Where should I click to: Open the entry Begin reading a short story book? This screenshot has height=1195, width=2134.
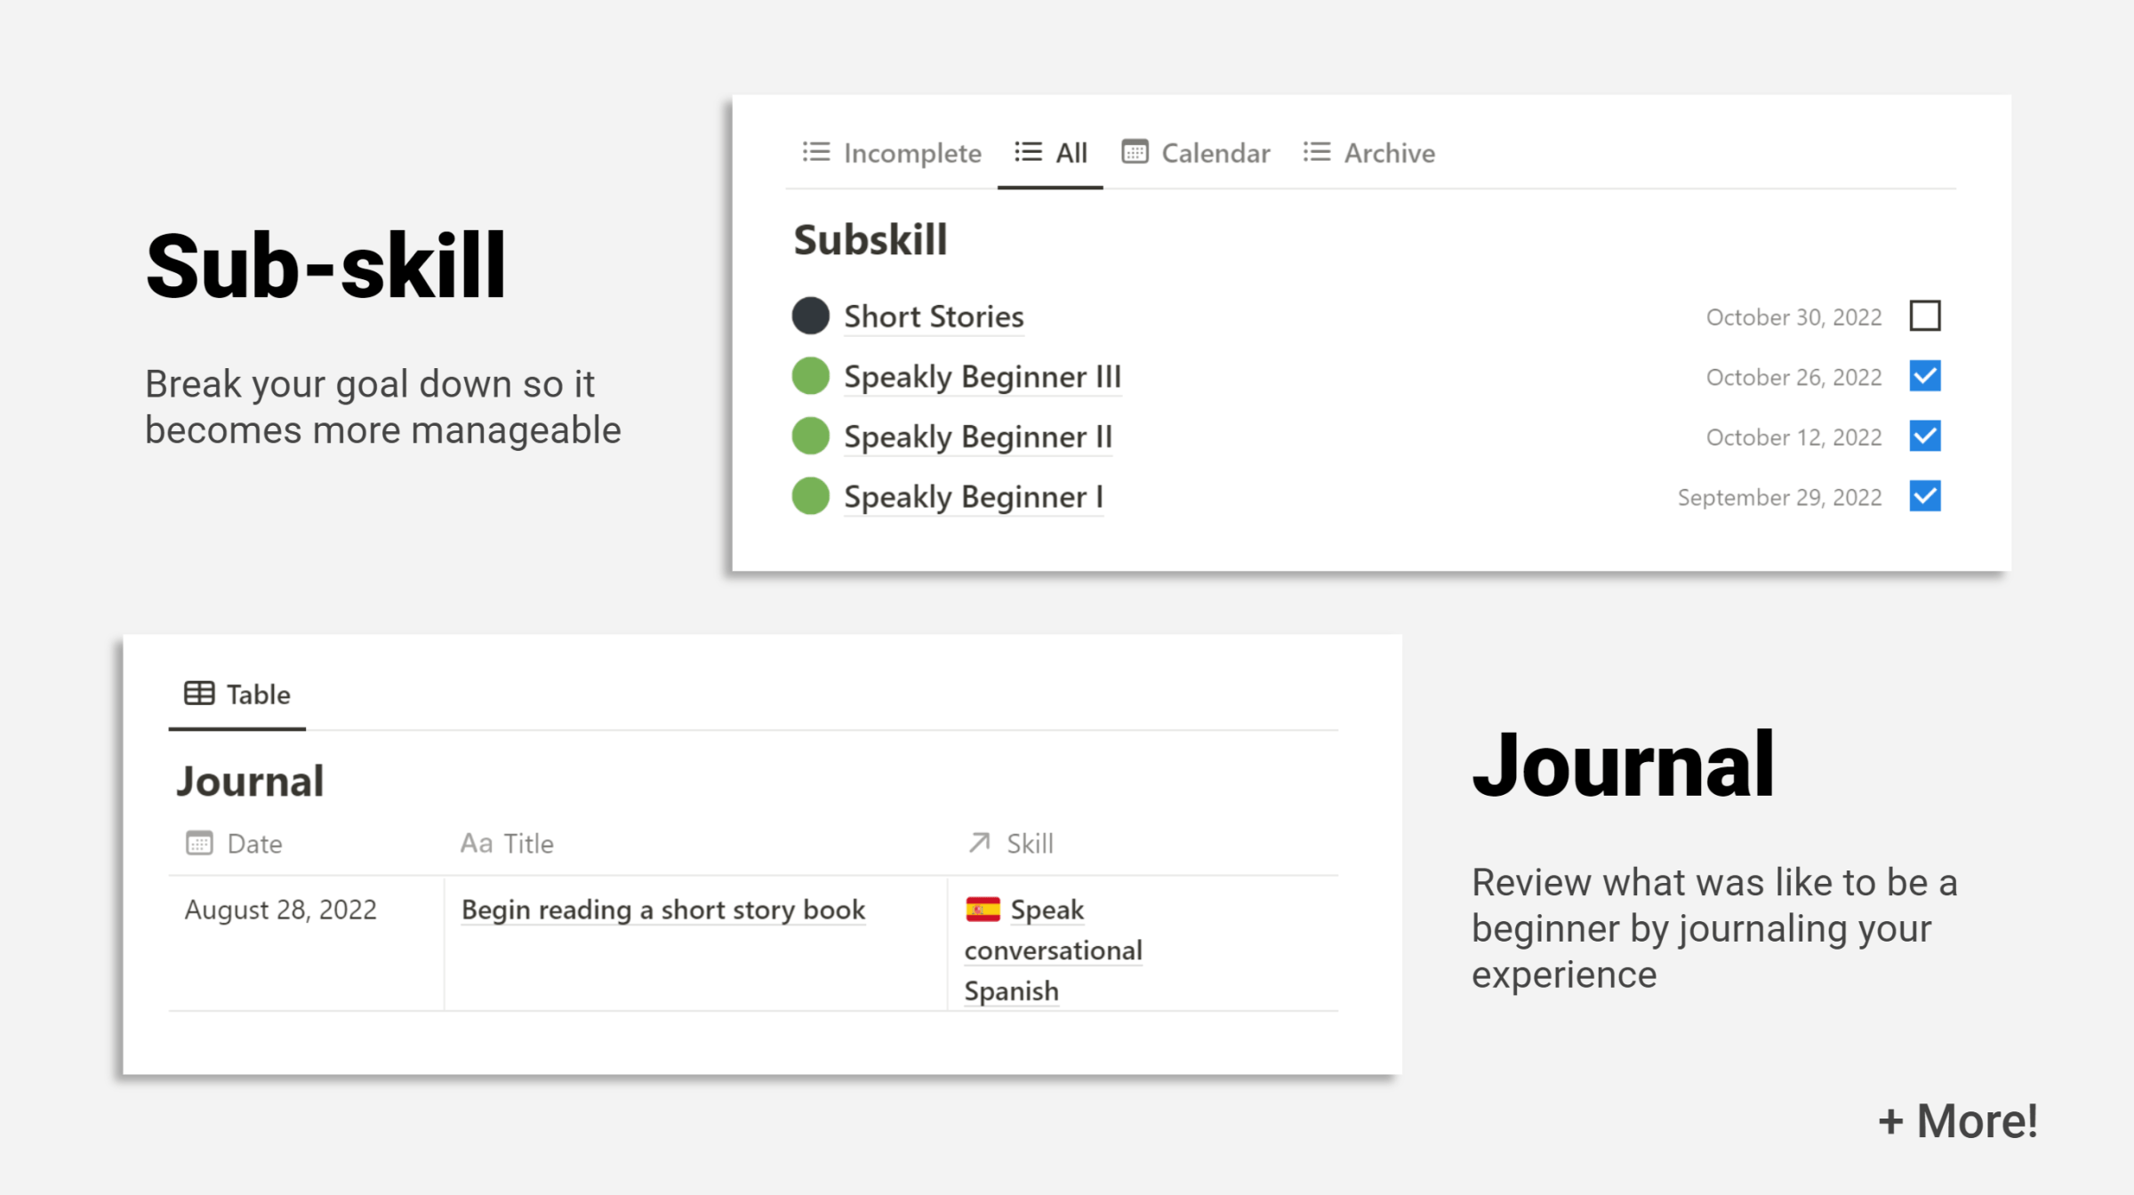click(x=662, y=909)
